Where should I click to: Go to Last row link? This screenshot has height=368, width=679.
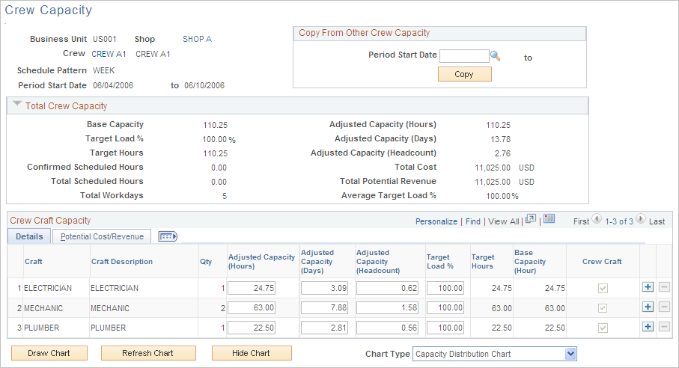pos(657,221)
